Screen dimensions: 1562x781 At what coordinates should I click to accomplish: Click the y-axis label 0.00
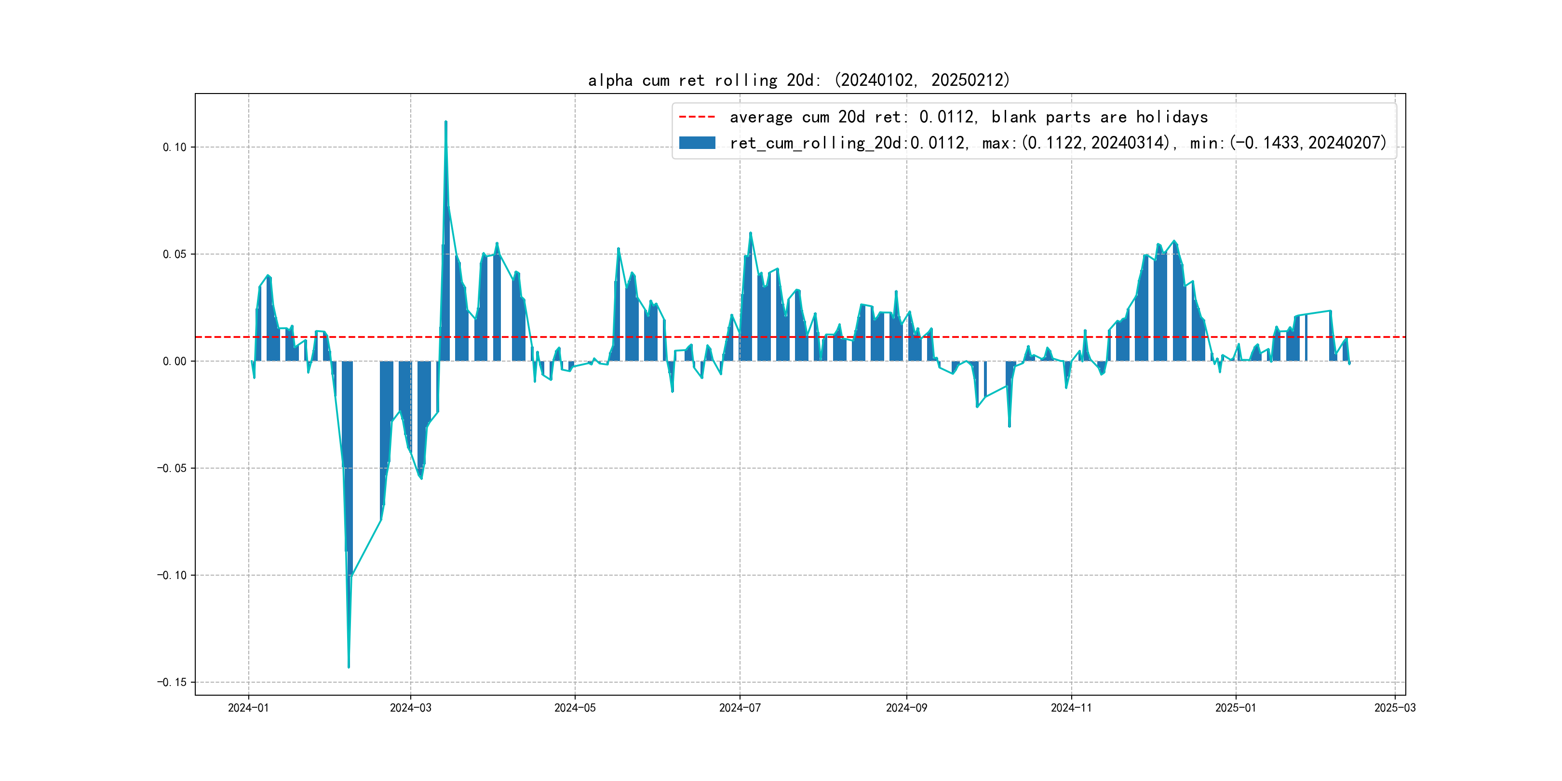[174, 362]
